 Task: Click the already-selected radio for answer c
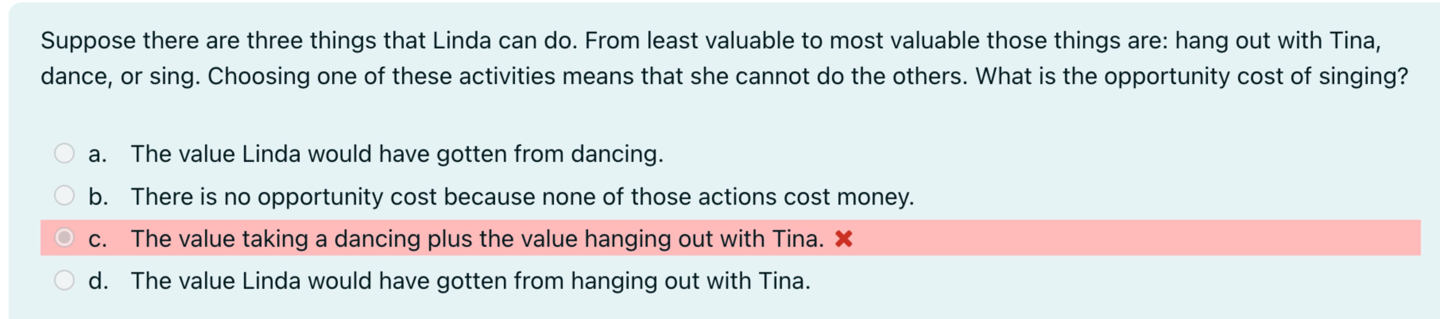point(65,238)
